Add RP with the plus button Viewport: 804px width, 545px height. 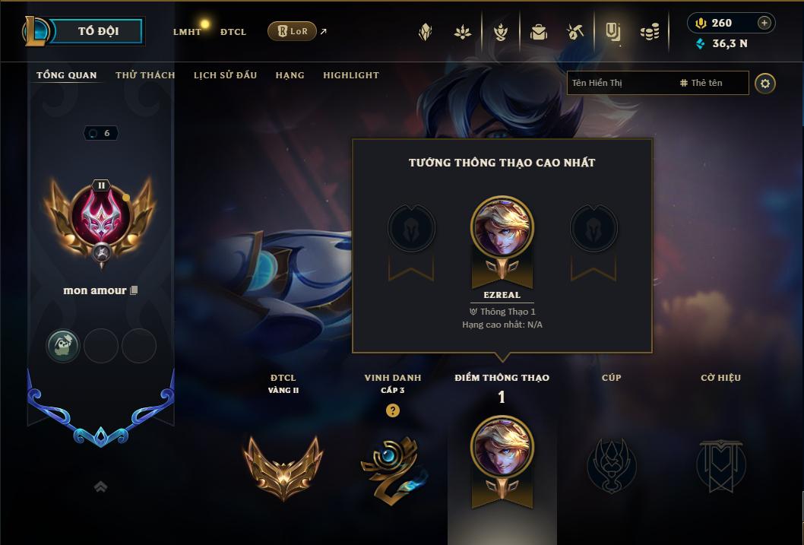tap(764, 23)
